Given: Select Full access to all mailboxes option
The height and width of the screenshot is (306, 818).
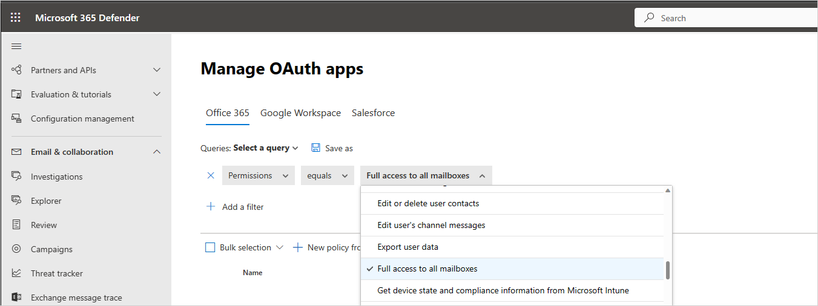Looking at the screenshot, I should [x=427, y=269].
